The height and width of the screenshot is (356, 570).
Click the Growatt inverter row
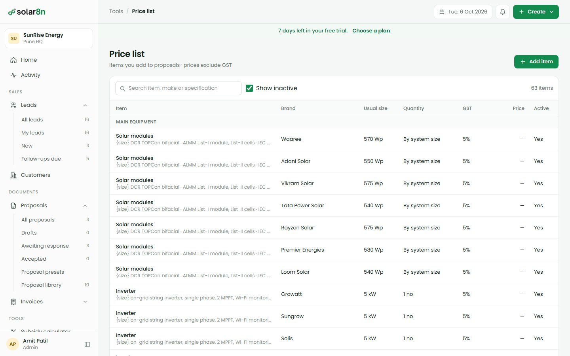point(334,294)
